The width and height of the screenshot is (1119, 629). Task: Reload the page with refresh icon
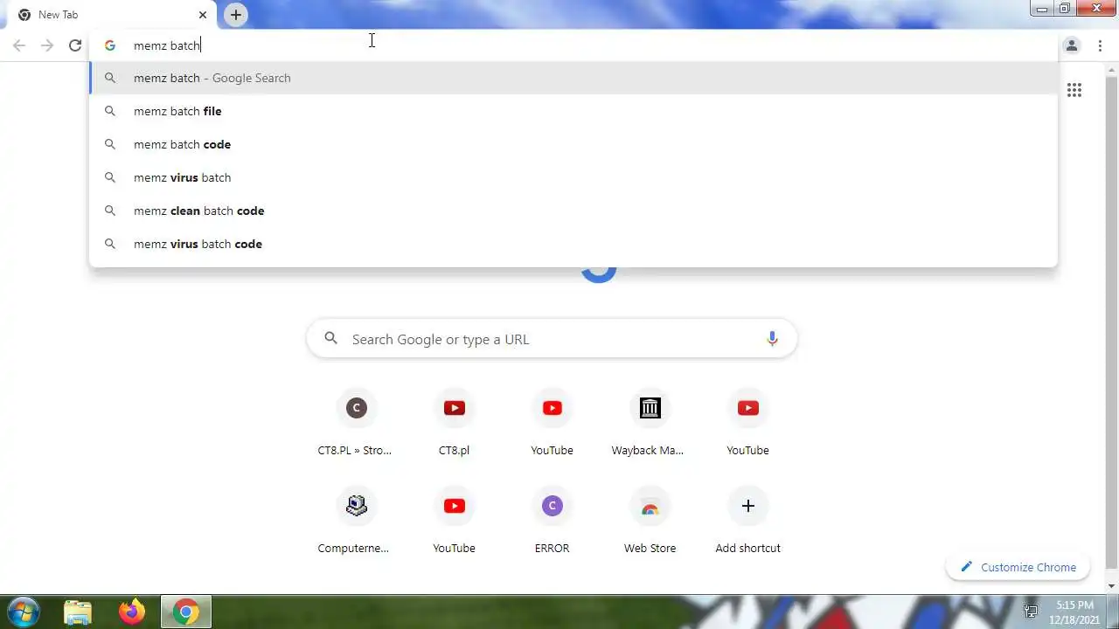(x=75, y=45)
